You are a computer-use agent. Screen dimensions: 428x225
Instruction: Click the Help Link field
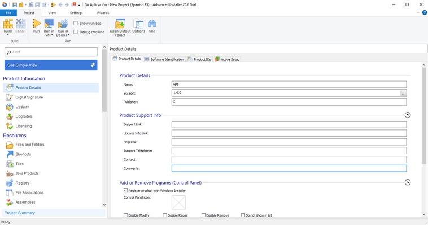tap(289, 142)
